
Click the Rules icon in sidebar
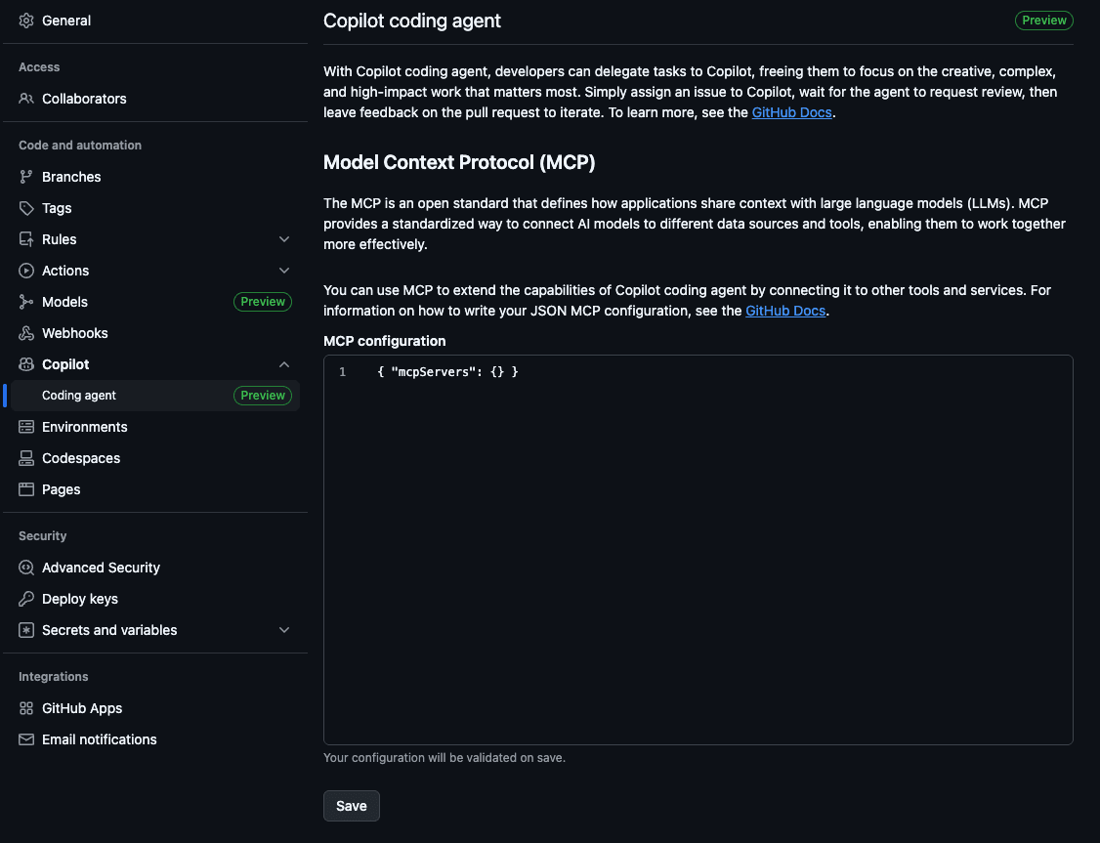[x=26, y=239]
